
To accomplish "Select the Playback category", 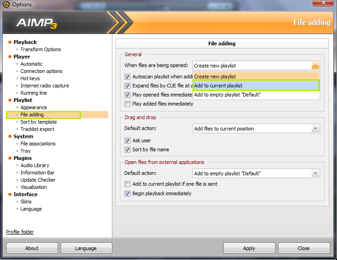I will point(25,42).
